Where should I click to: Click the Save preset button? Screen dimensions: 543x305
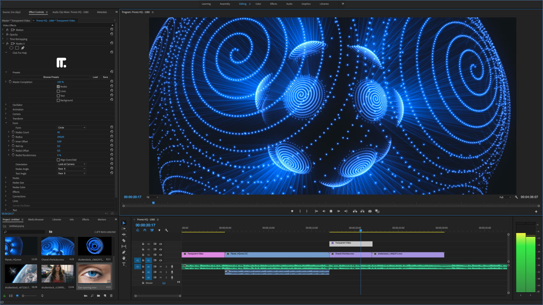pyautogui.click(x=105, y=77)
